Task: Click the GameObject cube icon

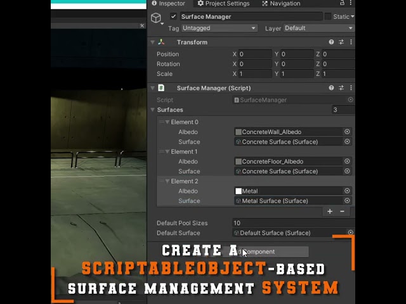Action: point(156,18)
